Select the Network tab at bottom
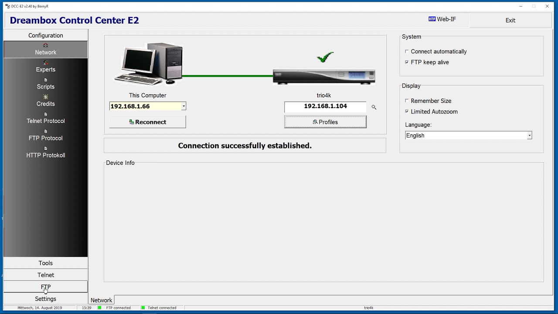 (x=102, y=300)
